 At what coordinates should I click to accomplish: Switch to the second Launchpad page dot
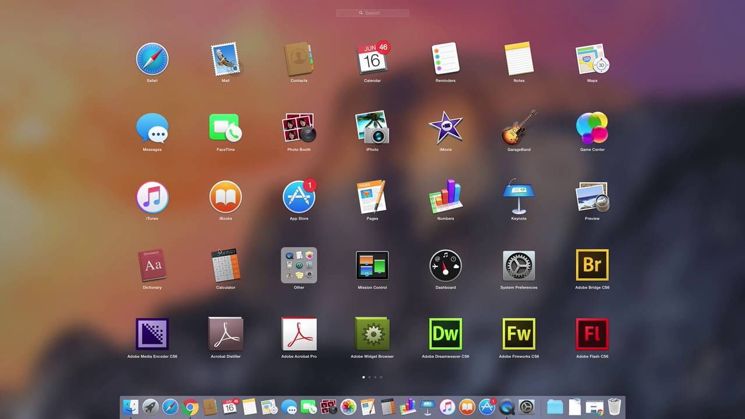click(370, 377)
